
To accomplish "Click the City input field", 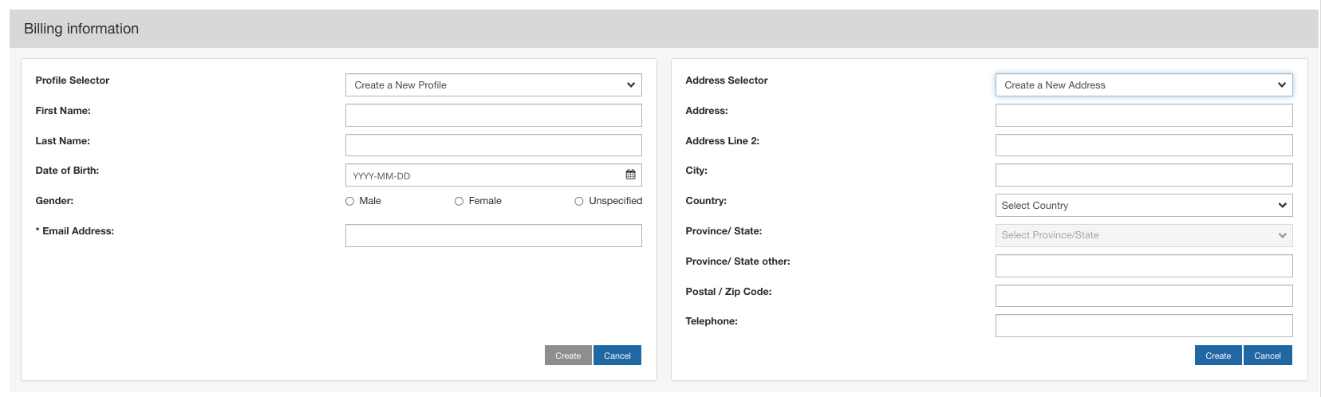I will pos(1143,175).
